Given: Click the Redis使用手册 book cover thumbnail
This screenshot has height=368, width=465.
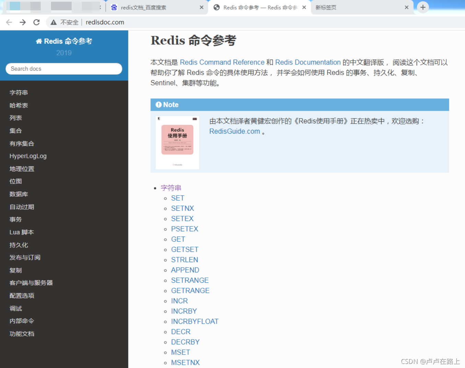Looking at the screenshot, I should coord(177,142).
